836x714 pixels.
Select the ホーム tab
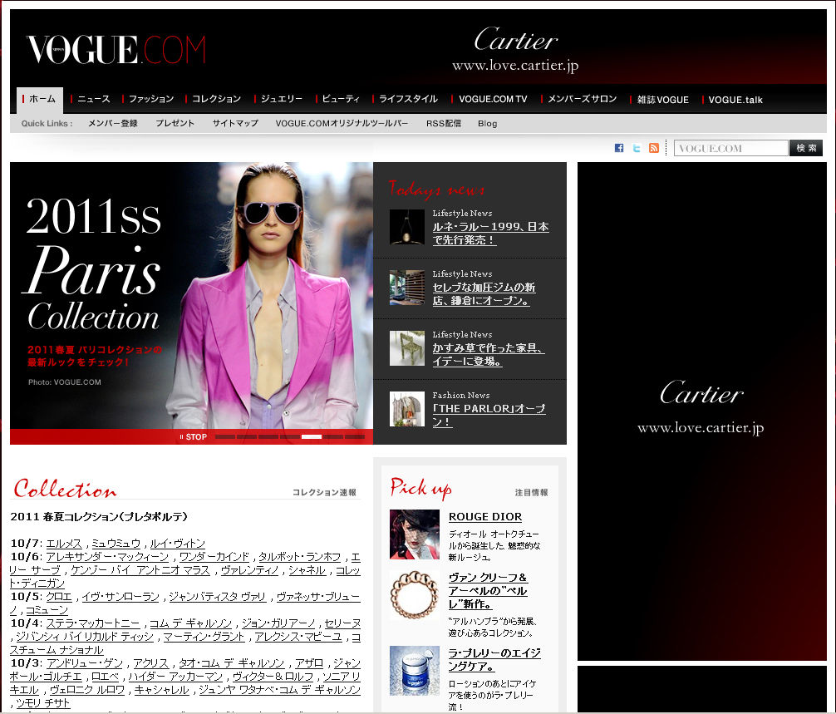click(x=39, y=99)
